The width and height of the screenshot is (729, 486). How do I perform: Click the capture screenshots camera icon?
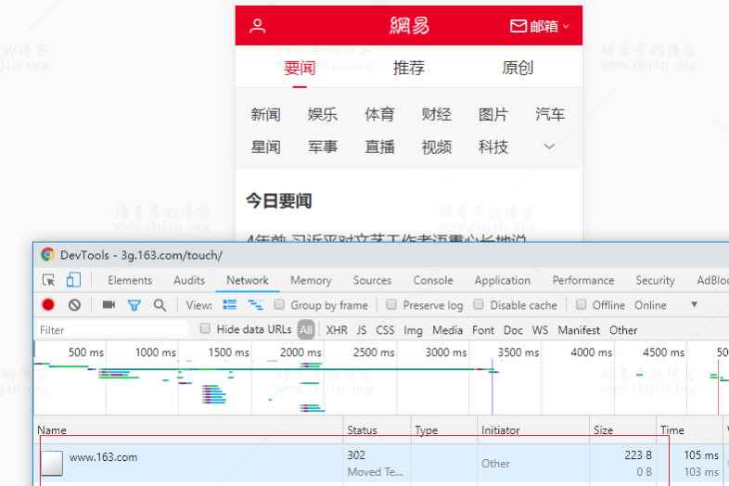click(x=109, y=305)
